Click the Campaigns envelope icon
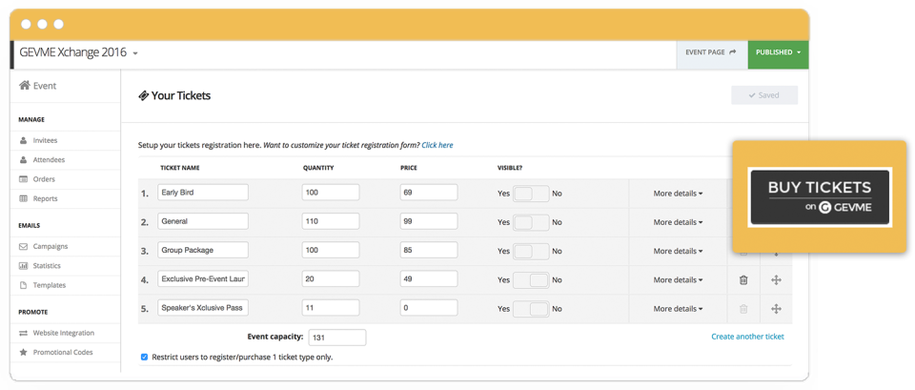The image size is (915, 390). point(23,246)
